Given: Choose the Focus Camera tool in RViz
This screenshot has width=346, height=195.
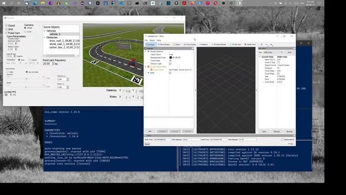Looking at the screenshot, I should click(x=190, y=44).
